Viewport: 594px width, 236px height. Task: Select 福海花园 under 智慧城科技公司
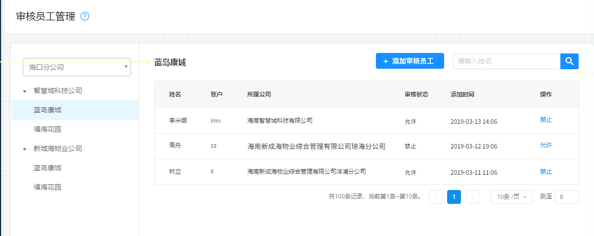click(47, 129)
